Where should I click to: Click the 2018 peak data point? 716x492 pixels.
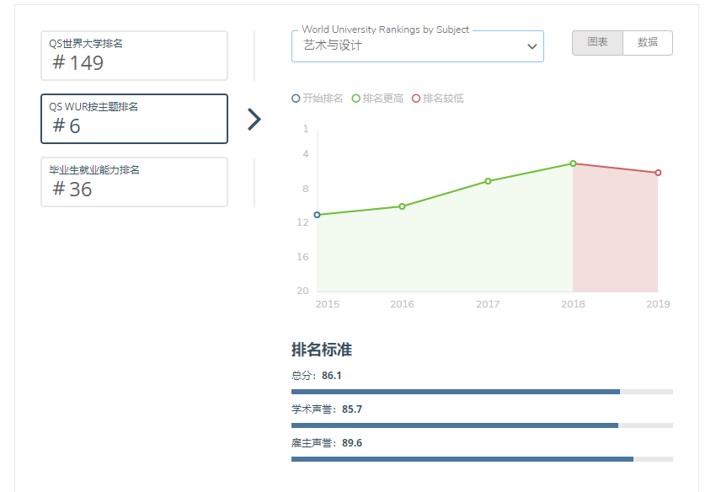[573, 163]
